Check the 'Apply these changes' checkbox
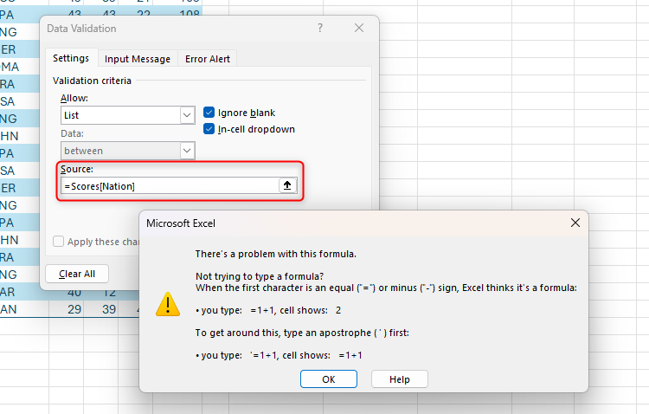The image size is (649, 414). (59, 242)
